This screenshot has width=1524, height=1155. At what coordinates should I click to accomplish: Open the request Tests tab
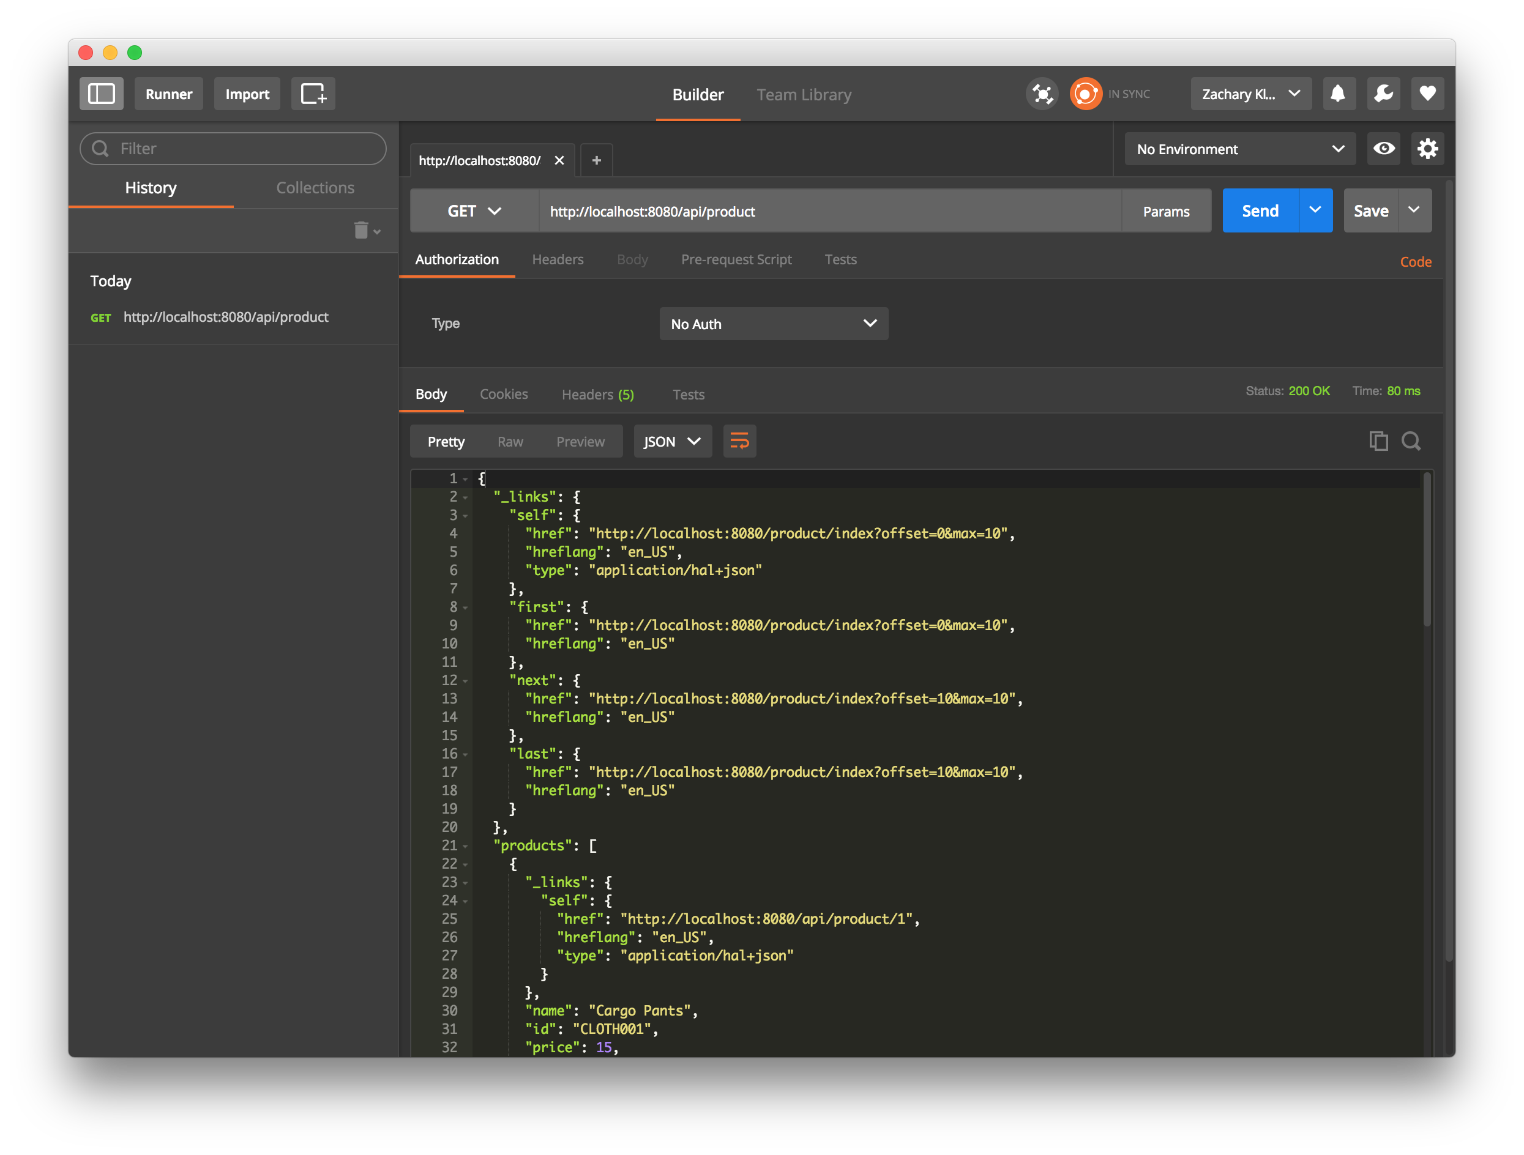click(840, 259)
